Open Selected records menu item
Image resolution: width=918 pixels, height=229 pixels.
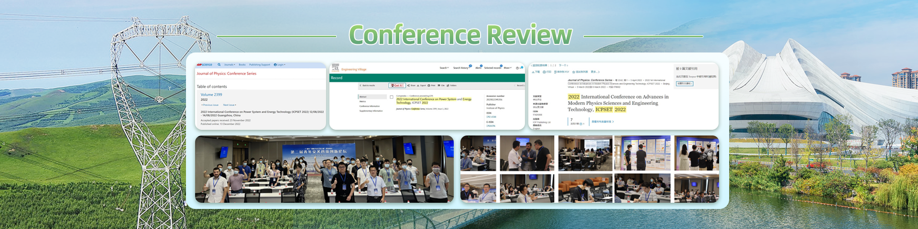point(492,68)
